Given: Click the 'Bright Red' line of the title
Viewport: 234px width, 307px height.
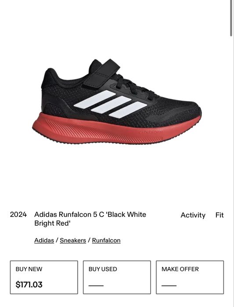Looking at the screenshot, I should [x=52, y=223].
